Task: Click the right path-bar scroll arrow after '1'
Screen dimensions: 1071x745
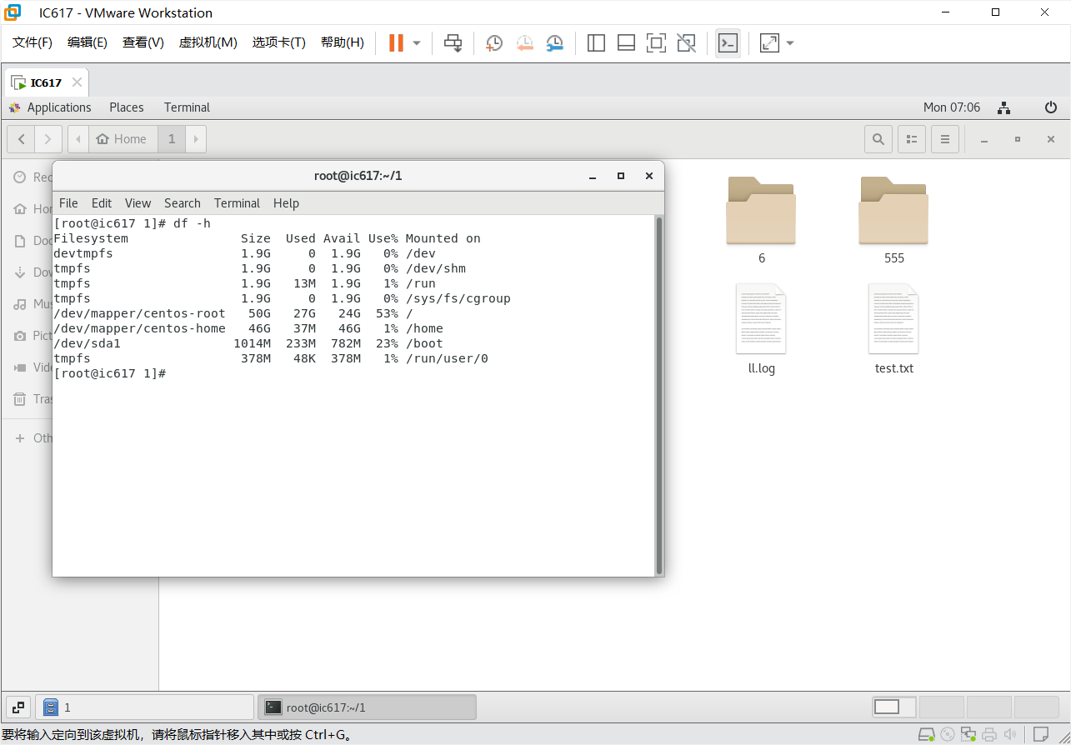Action: 196,139
